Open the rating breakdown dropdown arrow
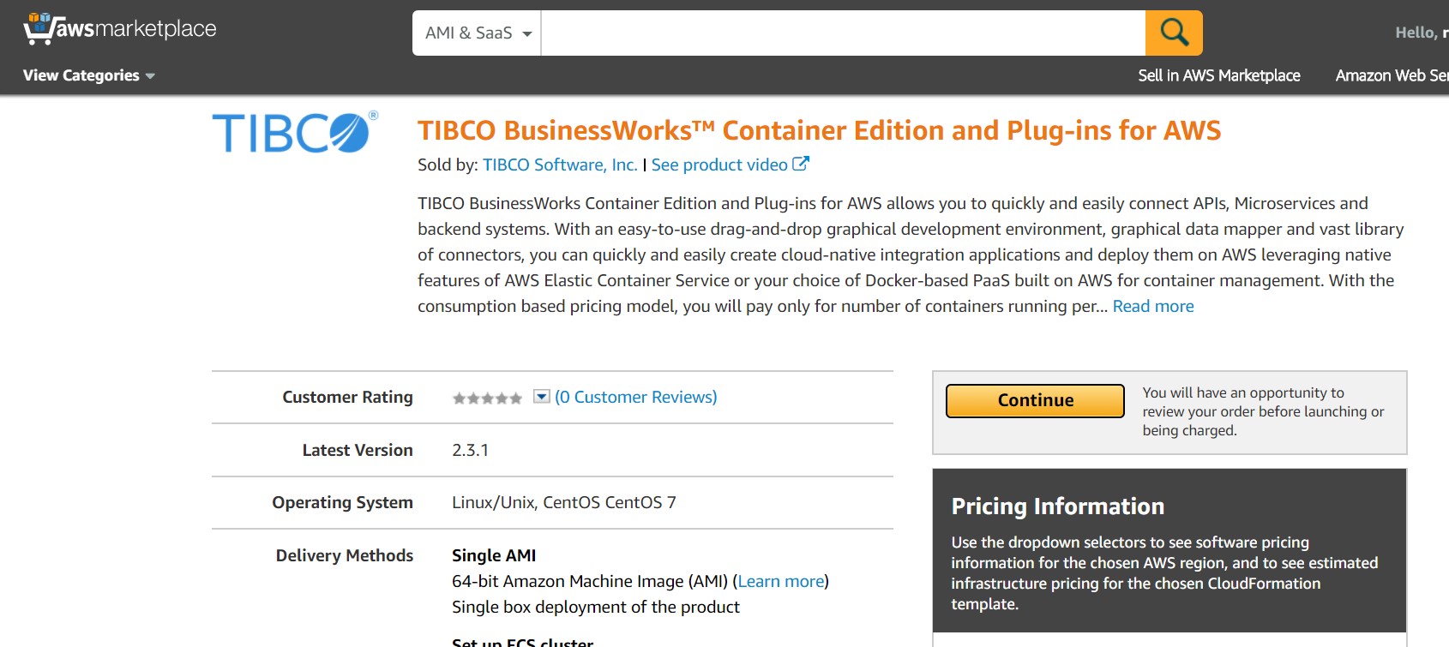The image size is (1449, 647). coord(541,396)
